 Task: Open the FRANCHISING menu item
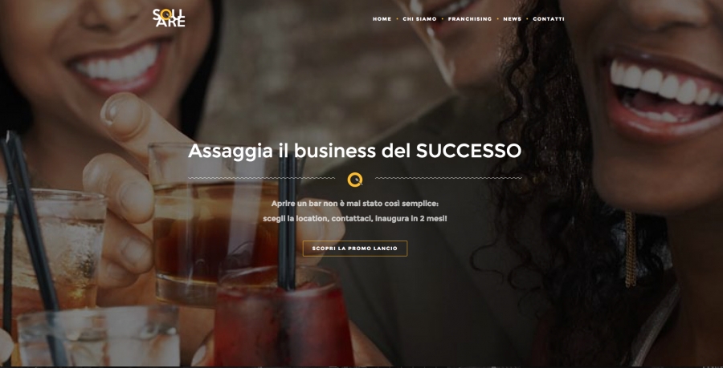click(x=470, y=19)
